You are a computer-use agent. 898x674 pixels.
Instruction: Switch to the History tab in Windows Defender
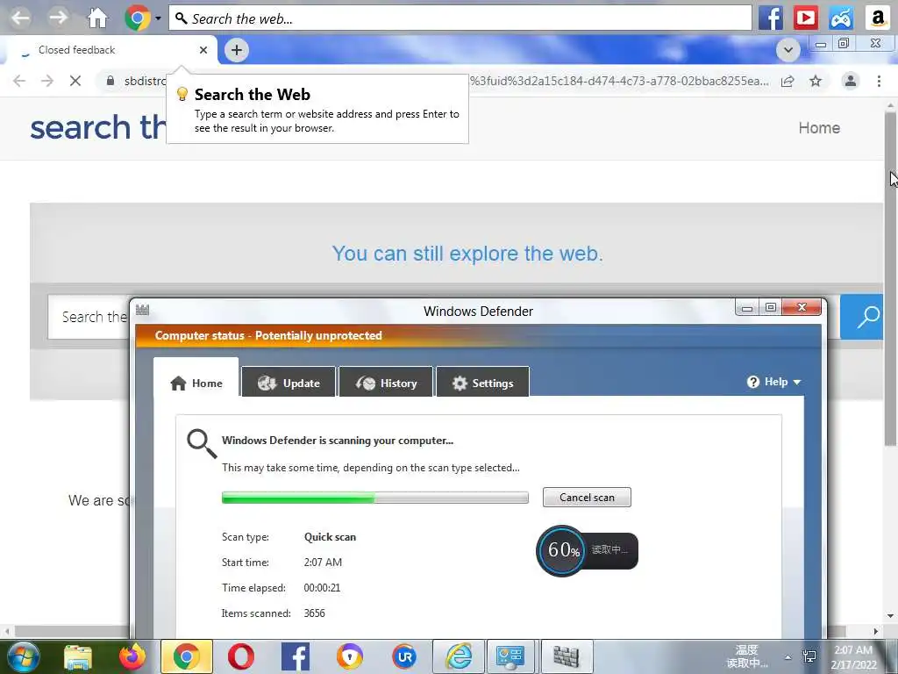point(386,383)
